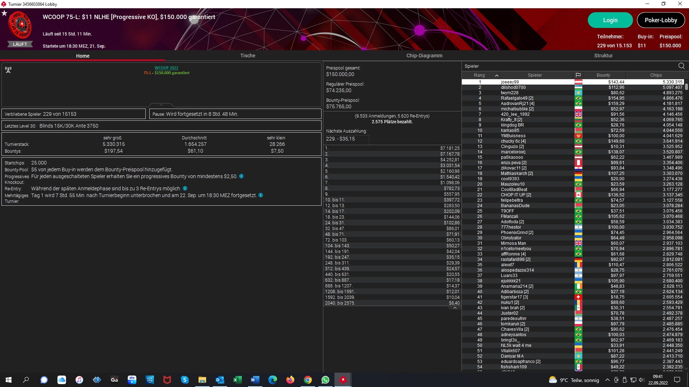
Task: Open the Poker-Lobby button
Action: [661, 20]
